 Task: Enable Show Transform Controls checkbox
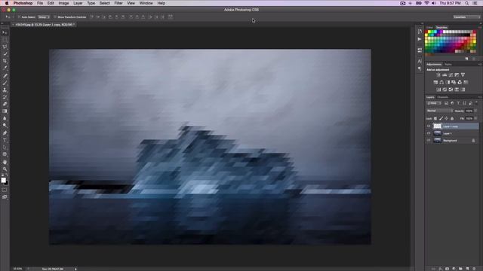pos(55,17)
